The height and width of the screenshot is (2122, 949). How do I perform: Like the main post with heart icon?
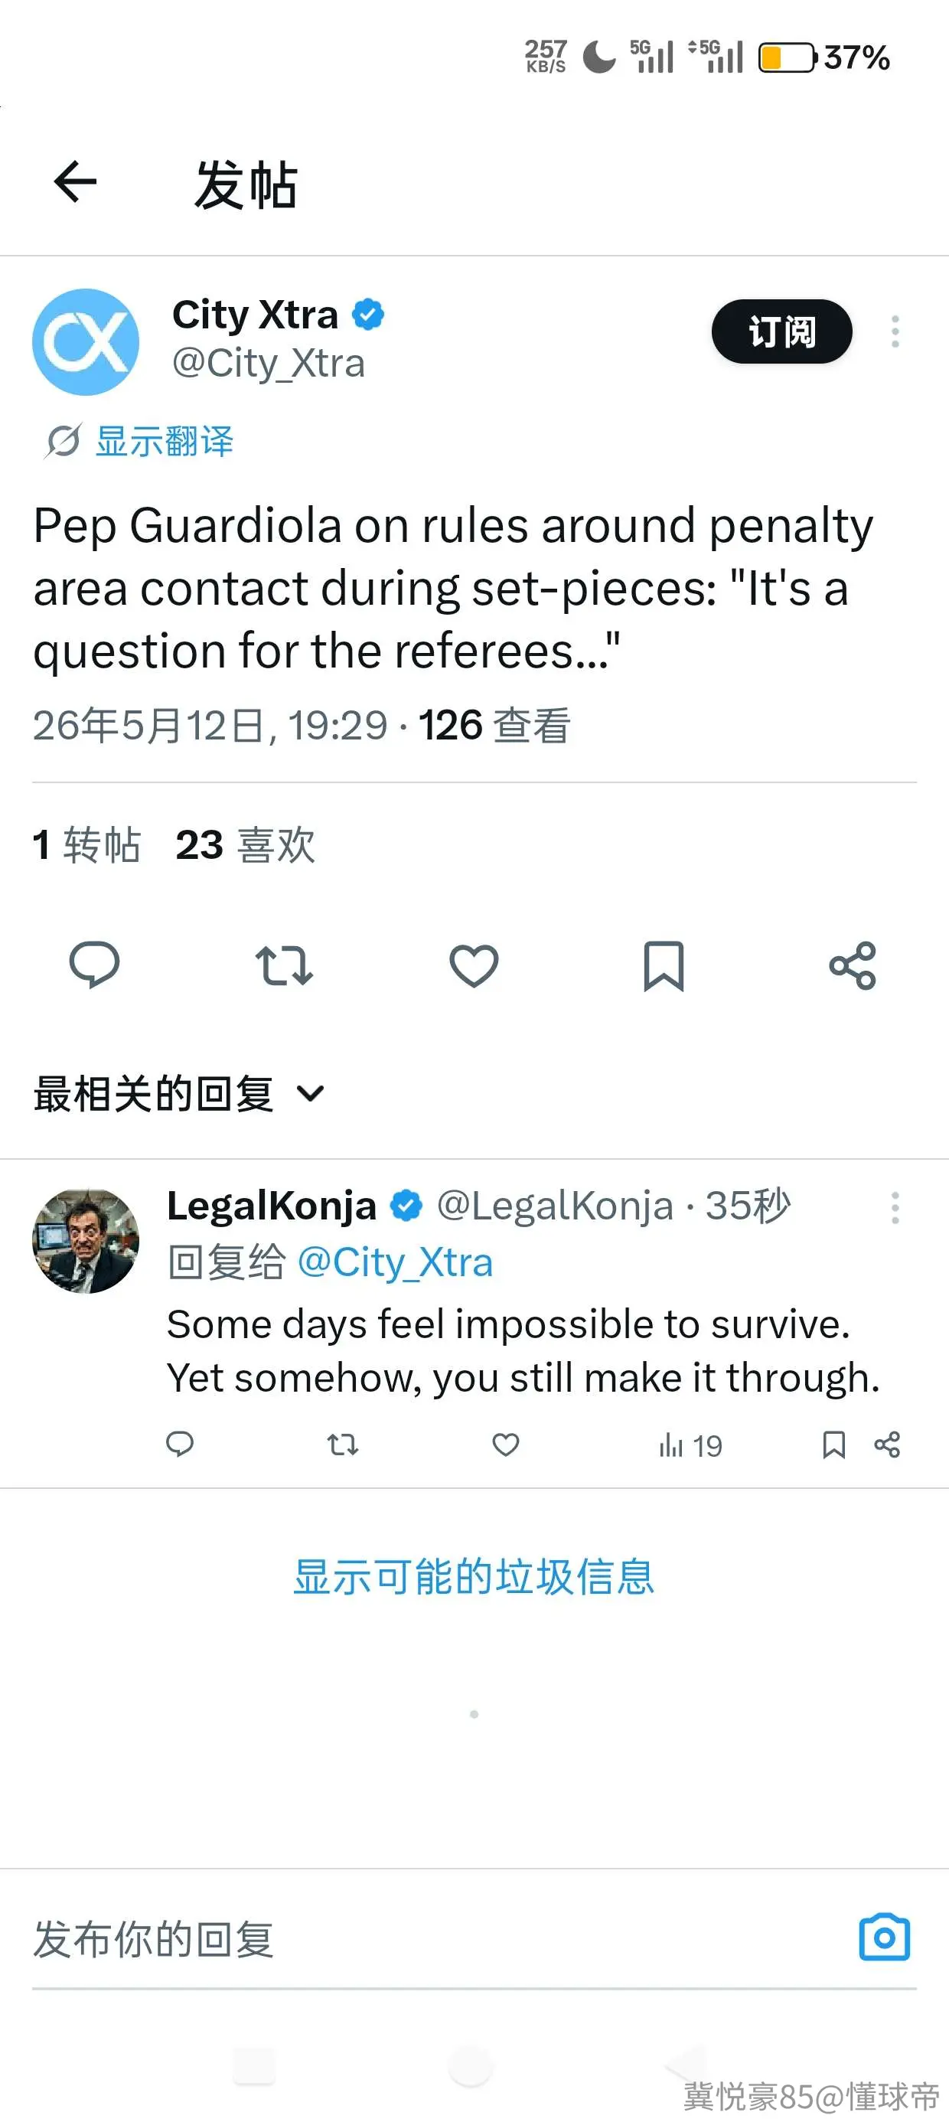474,965
